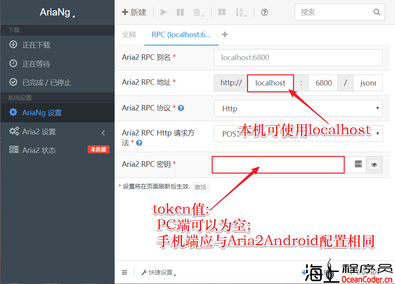Switch to the RPC (localhost:6... tab

pos(181,35)
